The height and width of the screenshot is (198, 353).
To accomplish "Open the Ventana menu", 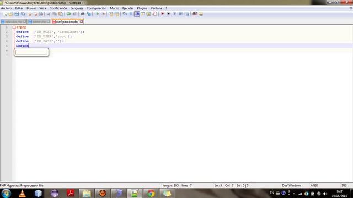I will tap(156, 8).
